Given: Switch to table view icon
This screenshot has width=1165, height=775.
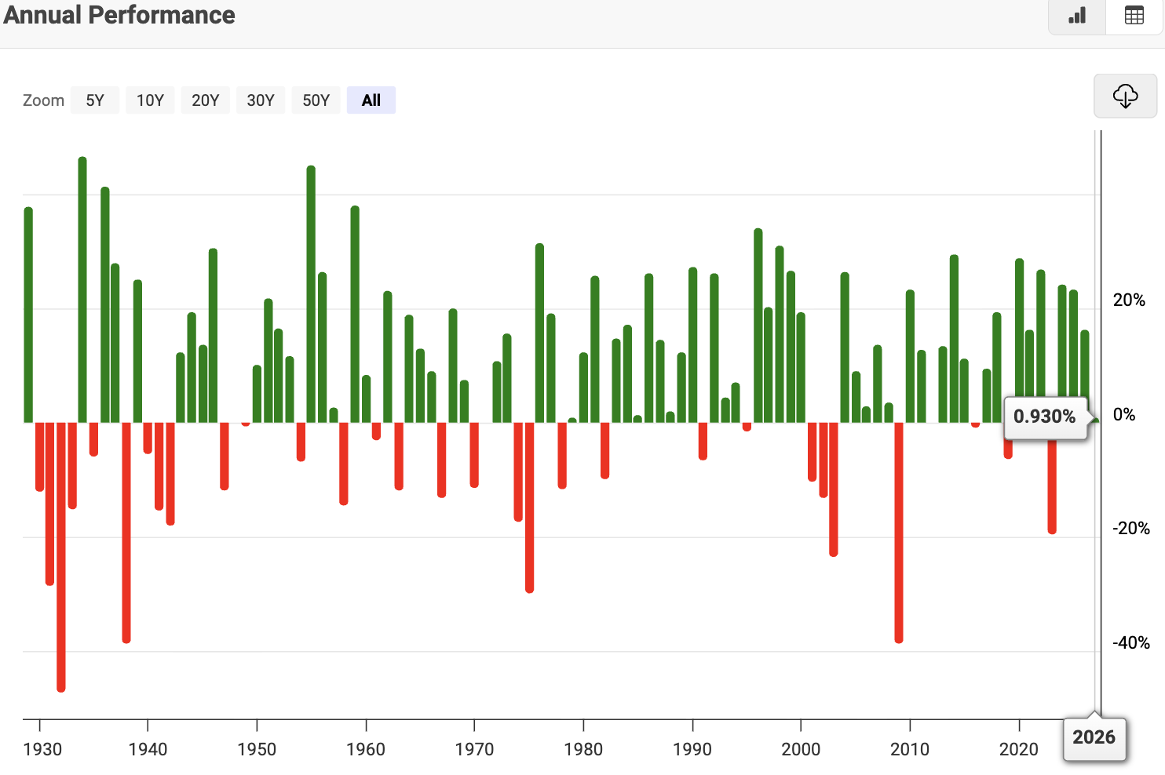Looking at the screenshot, I should click(1134, 16).
